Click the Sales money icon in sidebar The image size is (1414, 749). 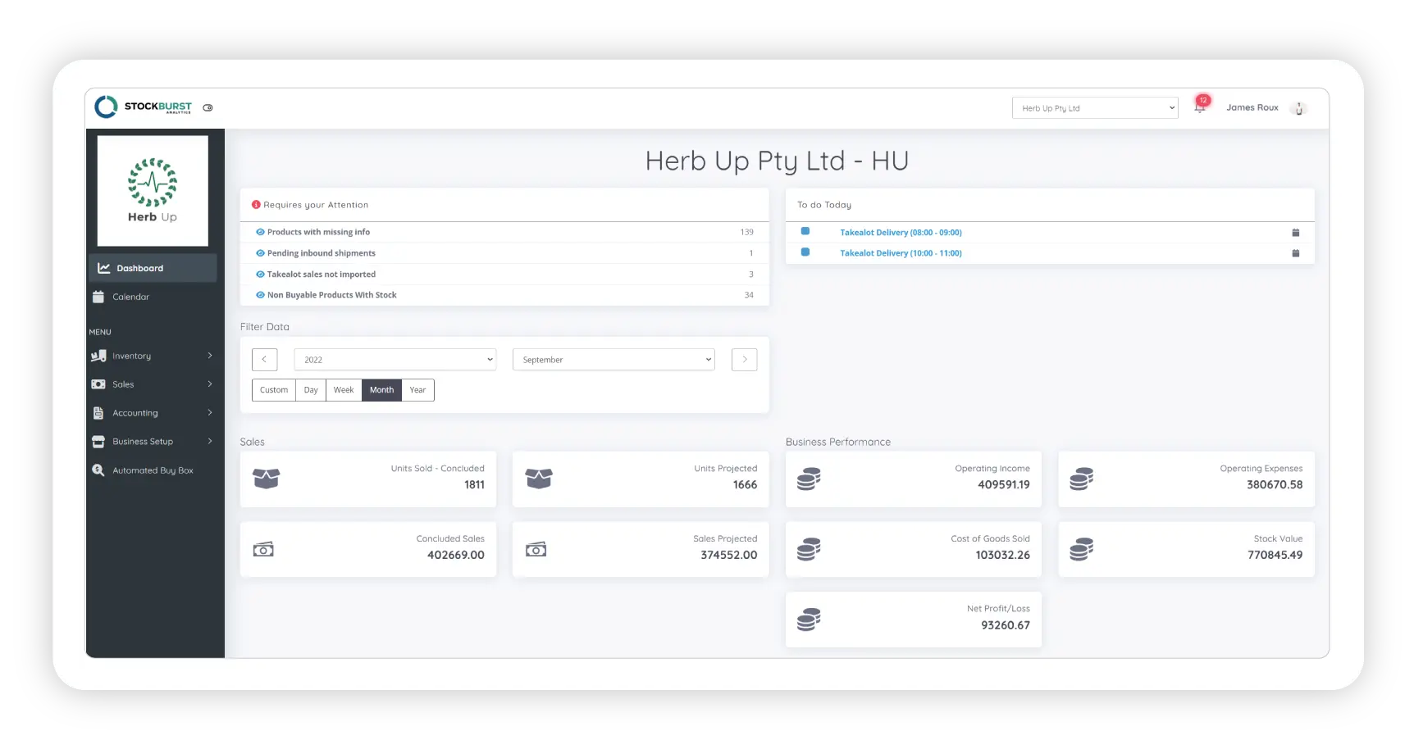98,384
